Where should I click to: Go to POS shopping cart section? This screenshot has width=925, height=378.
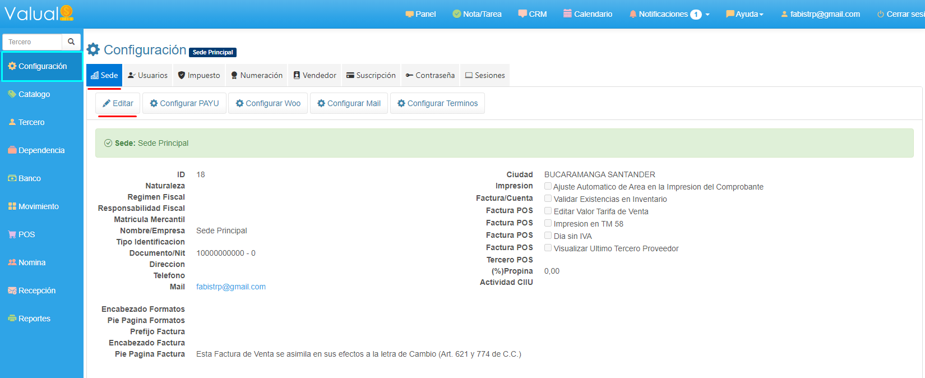pyautogui.click(x=26, y=234)
